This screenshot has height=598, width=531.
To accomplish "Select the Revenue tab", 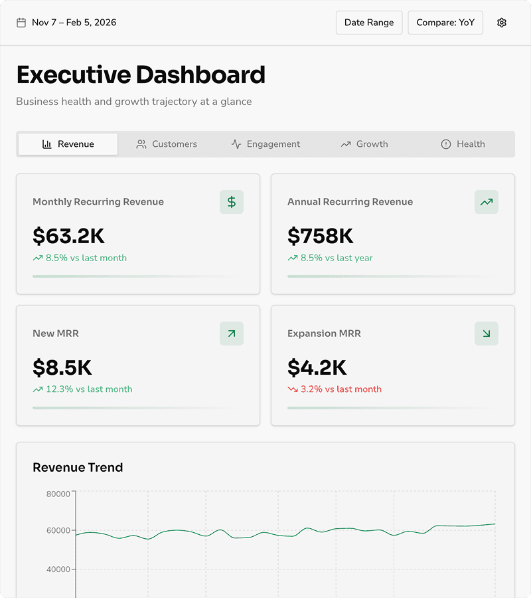I will click(x=68, y=144).
